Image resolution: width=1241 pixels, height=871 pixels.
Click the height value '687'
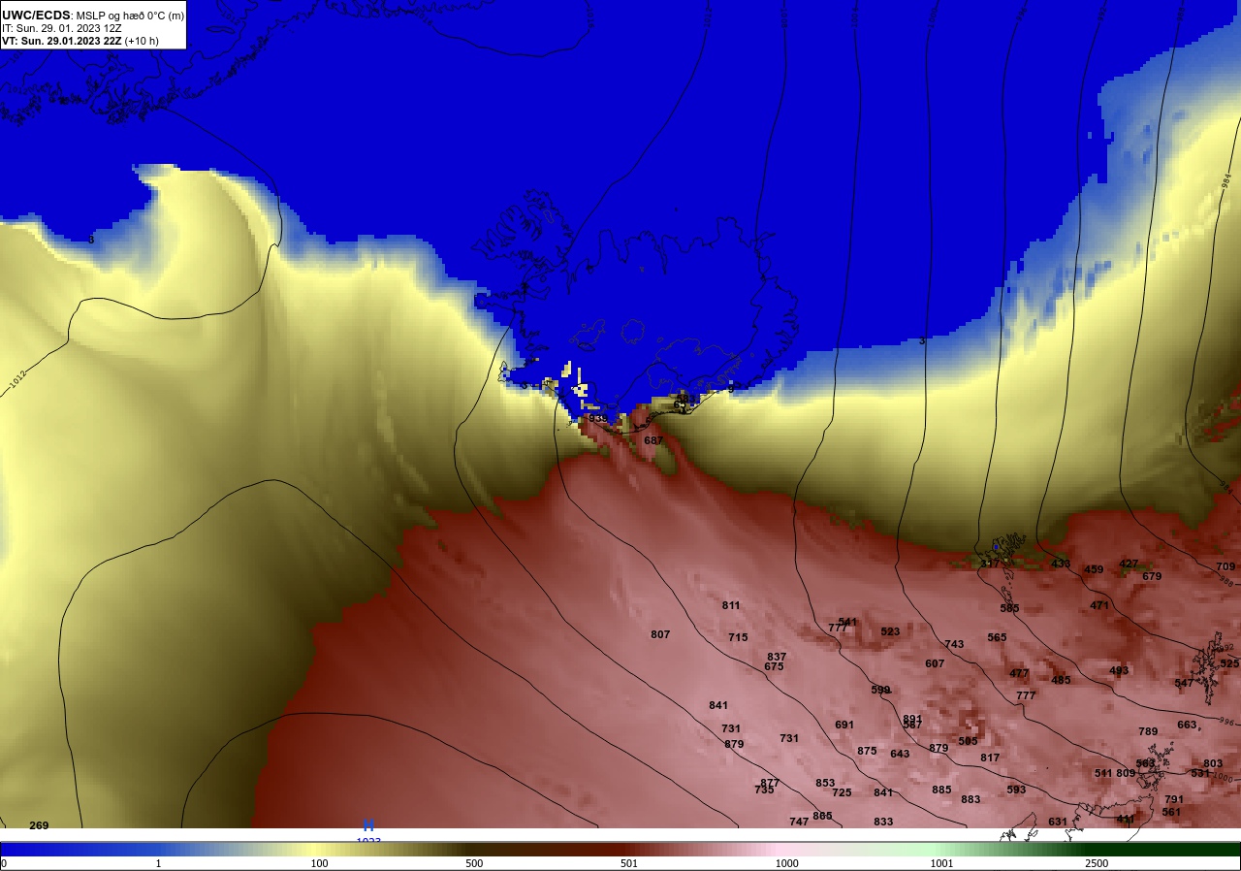click(653, 440)
